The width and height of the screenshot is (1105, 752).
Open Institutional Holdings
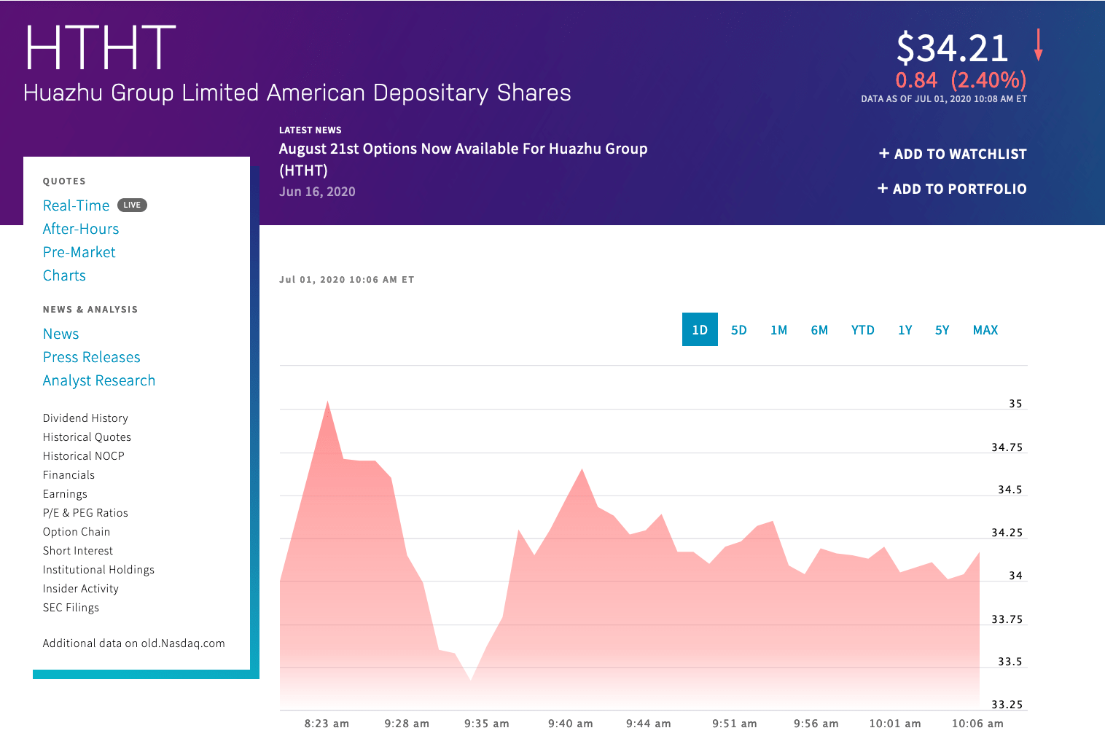(98, 570)
